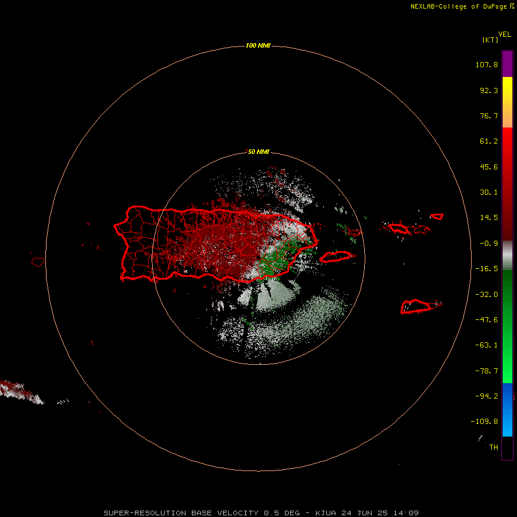Click the purple segment of color bar
This screenshot has height=517, width=517.
click(507, 64)
